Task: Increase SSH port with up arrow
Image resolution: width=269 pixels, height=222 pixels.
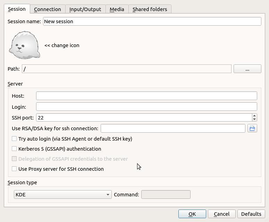Action: (x=254, y=116)
